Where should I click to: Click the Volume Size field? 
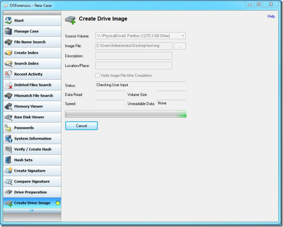(171, 94)
